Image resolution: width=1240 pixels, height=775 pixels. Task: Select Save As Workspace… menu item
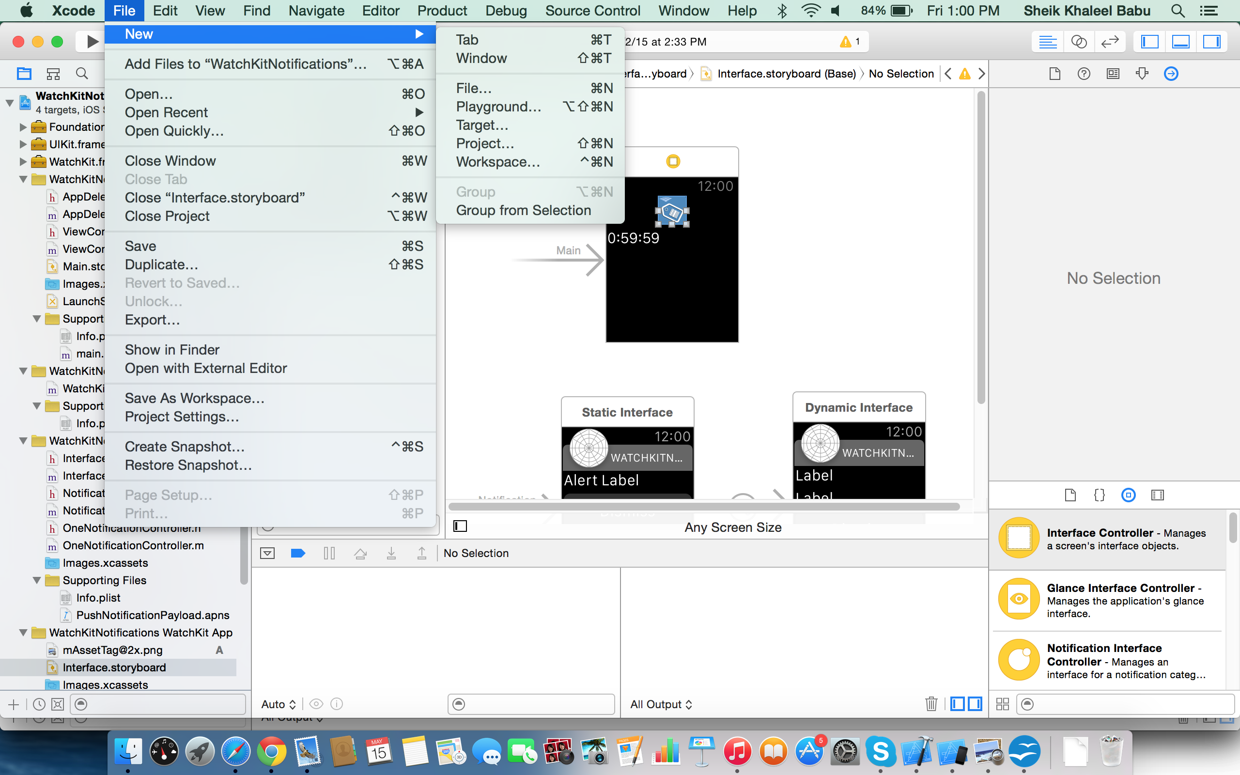click(x=270, y=398)
